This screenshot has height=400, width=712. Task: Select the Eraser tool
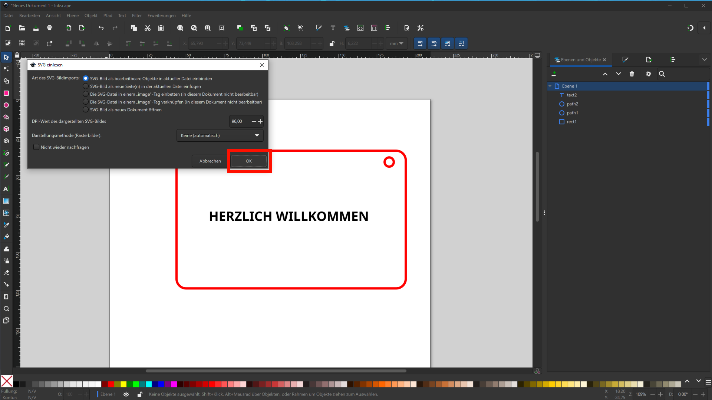click(x=6, y=273)
